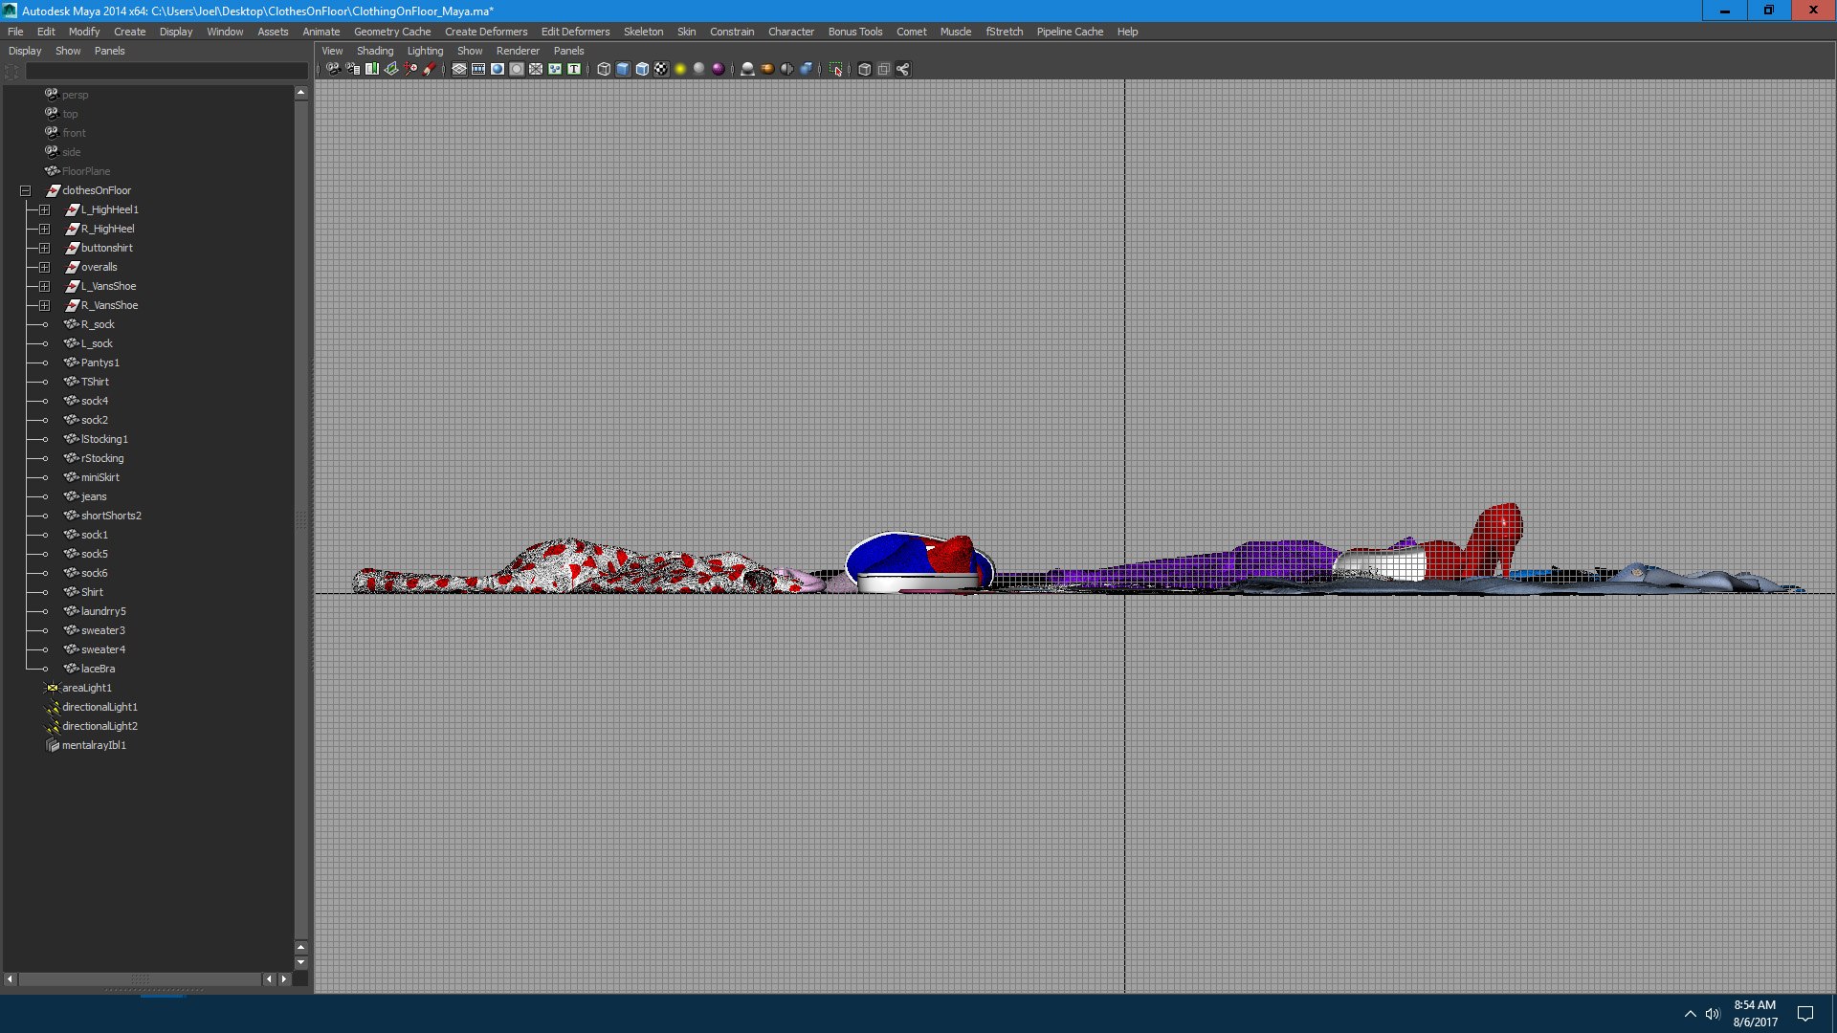The width and height of the screenshot is (1837, 1033).
Task: Click the Outliner vertical scrollbar up arrow
Action: pos(301,93)
